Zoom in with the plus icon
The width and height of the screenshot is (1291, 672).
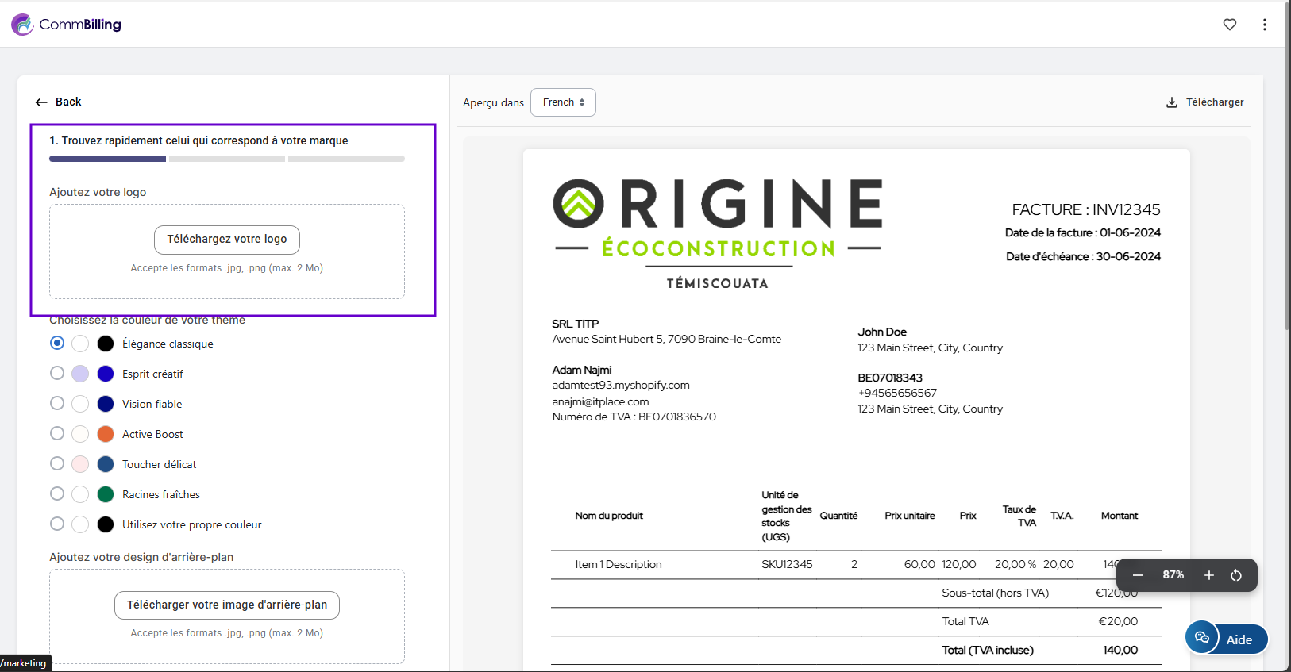(1208, 575)
